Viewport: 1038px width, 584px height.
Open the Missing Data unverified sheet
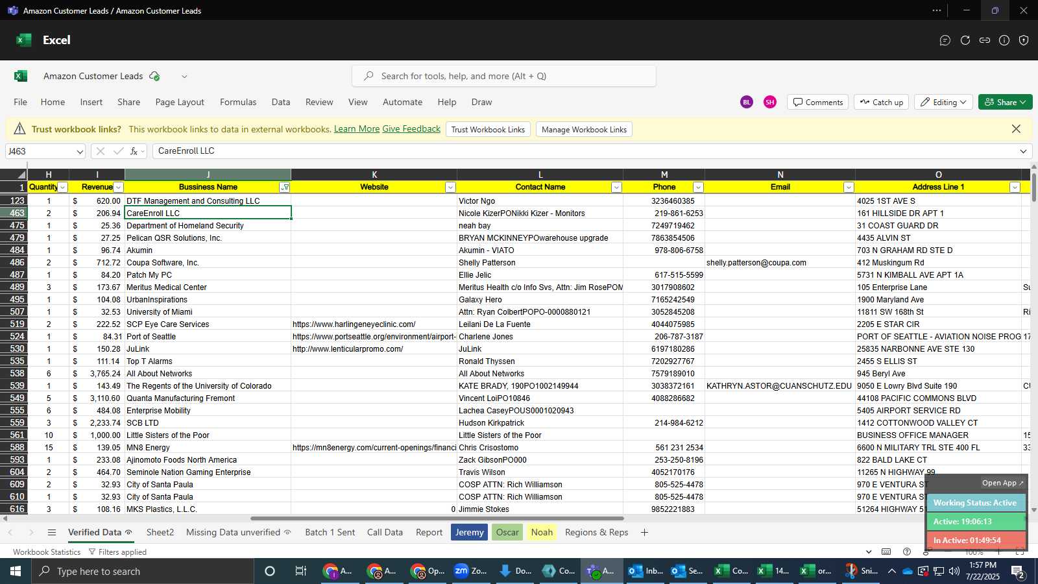tap(238, 532)
